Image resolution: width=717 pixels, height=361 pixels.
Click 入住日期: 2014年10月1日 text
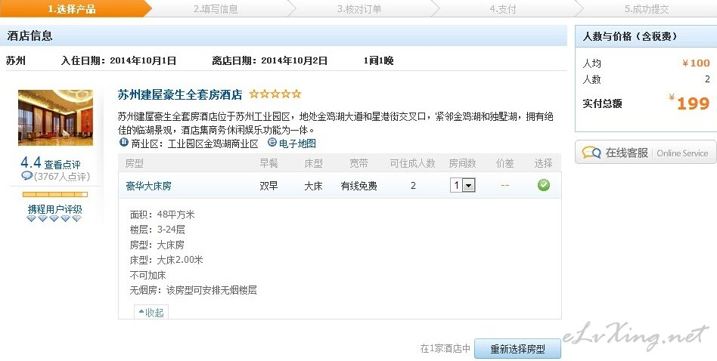click(119, 60)
